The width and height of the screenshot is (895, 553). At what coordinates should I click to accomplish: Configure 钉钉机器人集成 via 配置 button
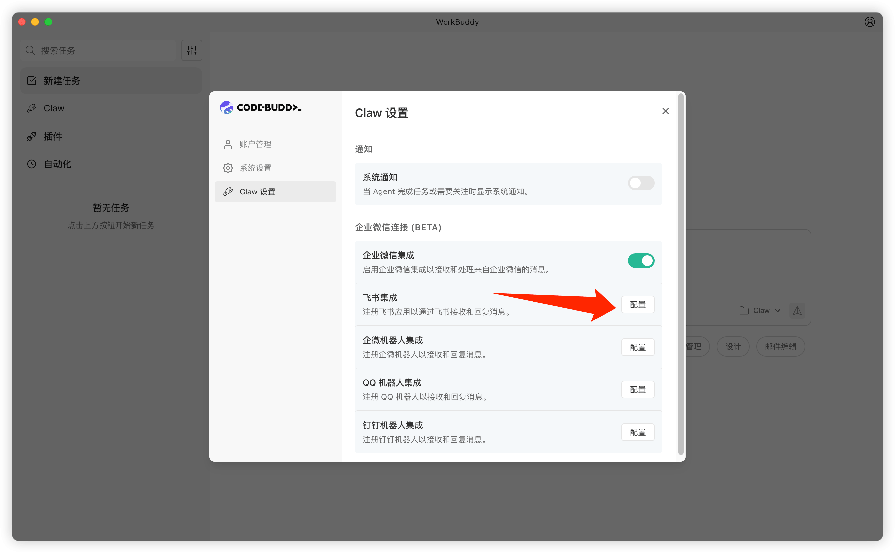(637, 432)
